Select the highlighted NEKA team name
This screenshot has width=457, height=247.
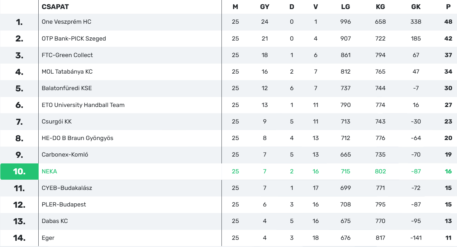click(x=50, y=172)
